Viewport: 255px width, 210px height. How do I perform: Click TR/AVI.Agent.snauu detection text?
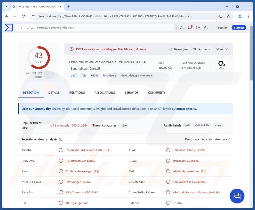point(78,182)
